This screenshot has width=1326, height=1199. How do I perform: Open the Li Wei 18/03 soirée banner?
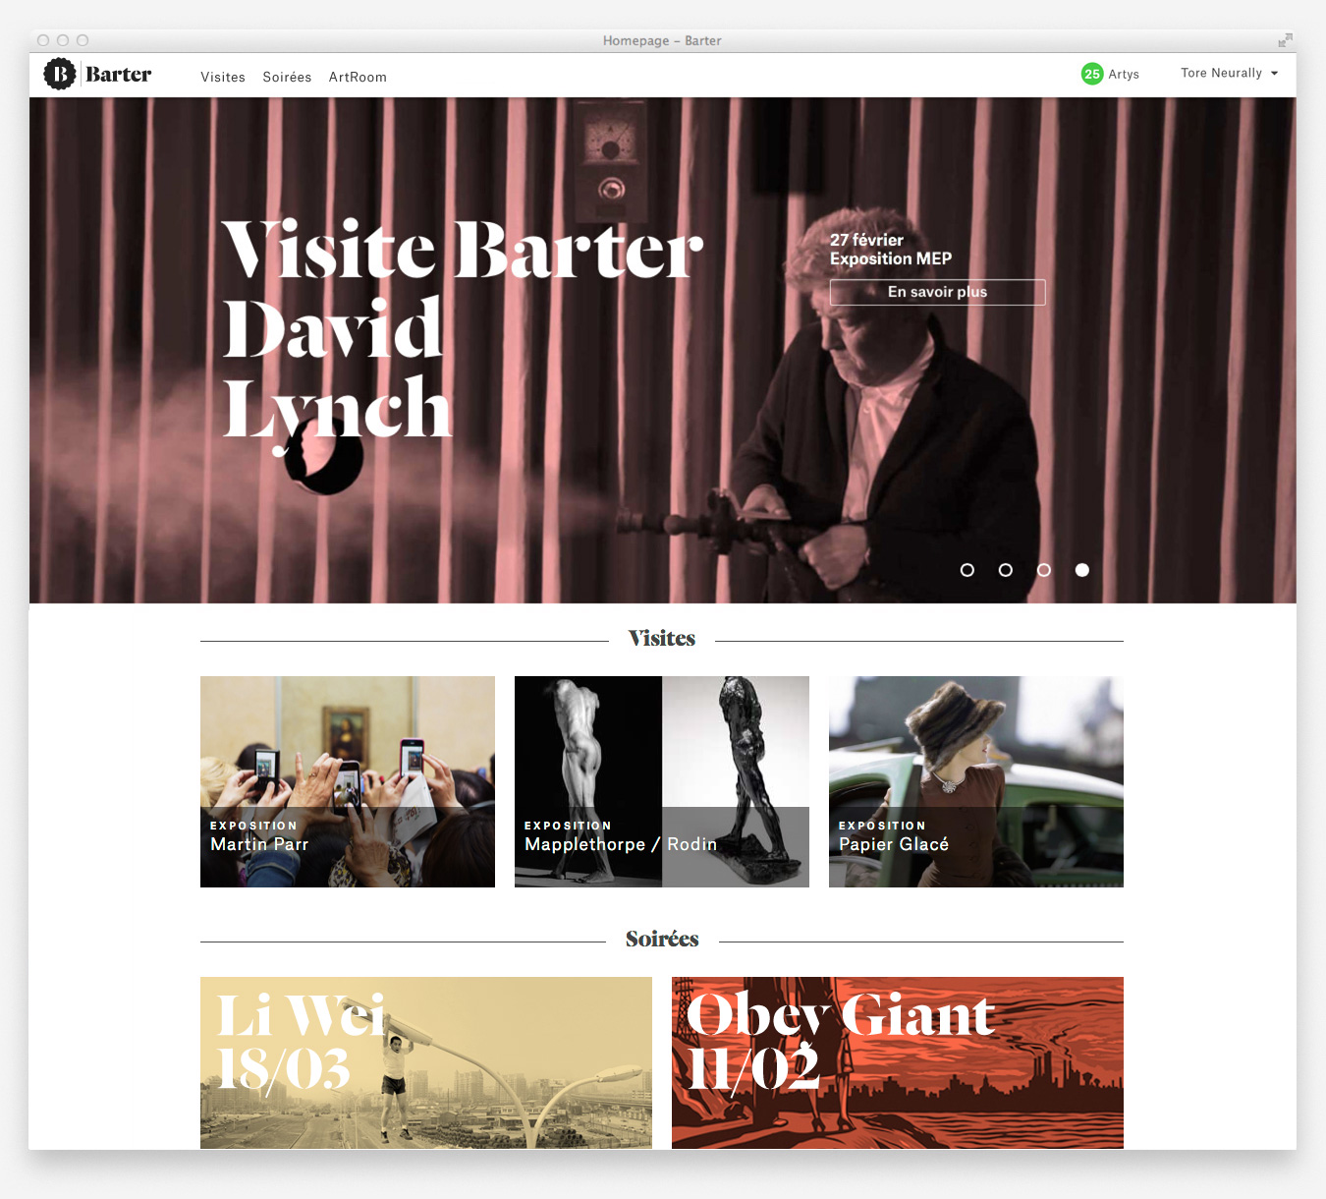click(x=426, y=1062)
